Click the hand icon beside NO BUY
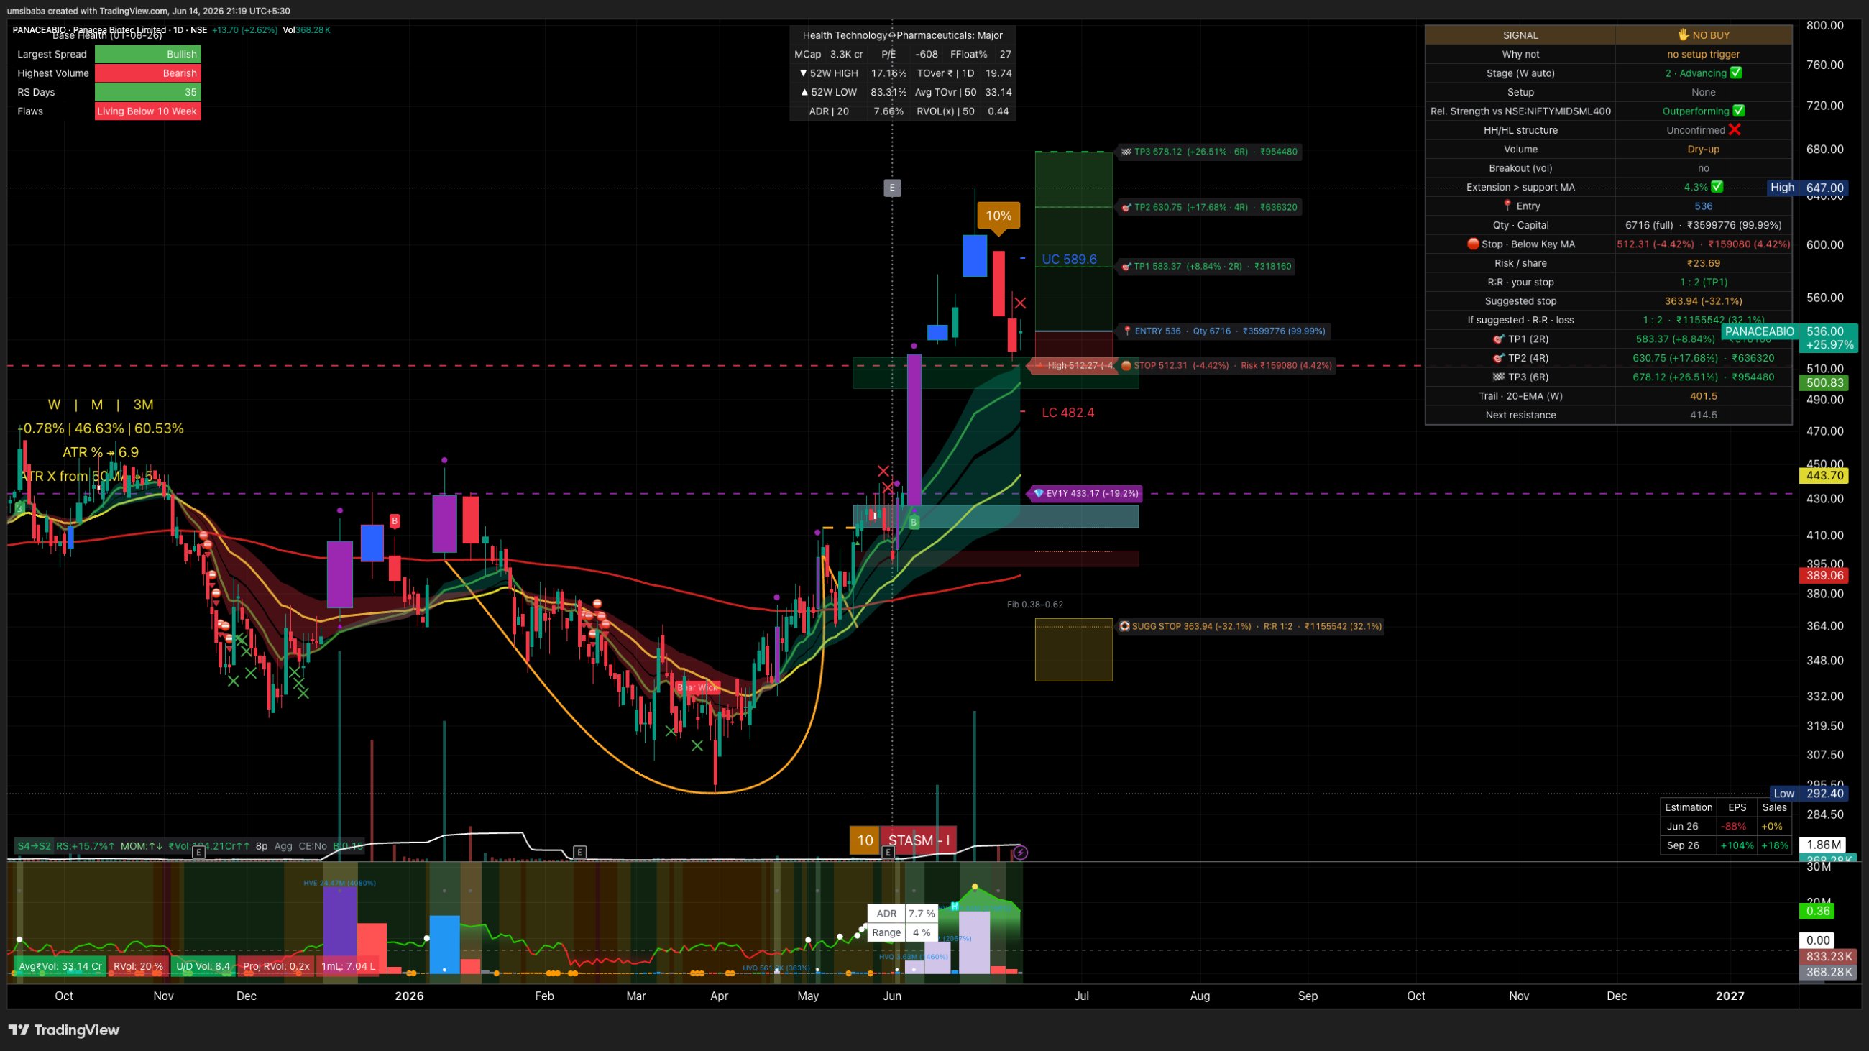The height and width of the screenshot is (1051, 1869). tap(1684, 35)
